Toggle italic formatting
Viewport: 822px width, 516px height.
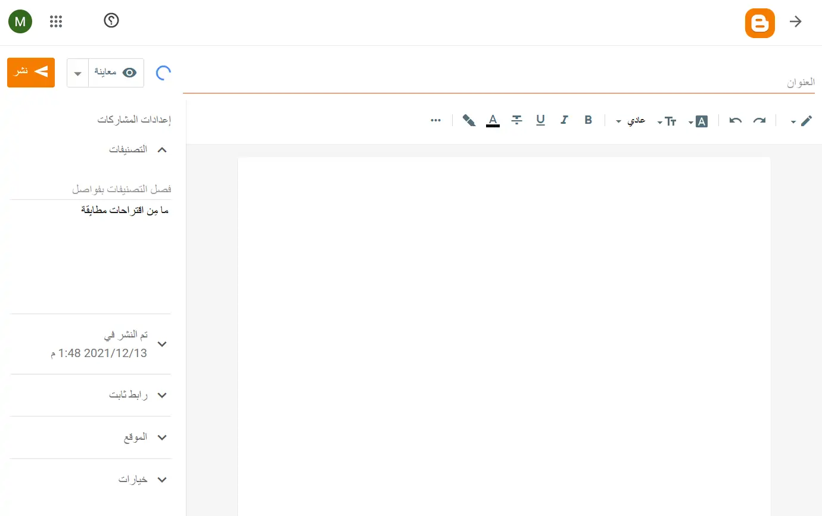coord(564,120)
